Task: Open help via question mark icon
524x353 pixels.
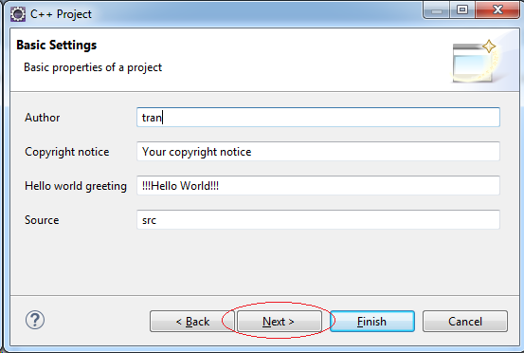Action: click(x=35, y=320)
